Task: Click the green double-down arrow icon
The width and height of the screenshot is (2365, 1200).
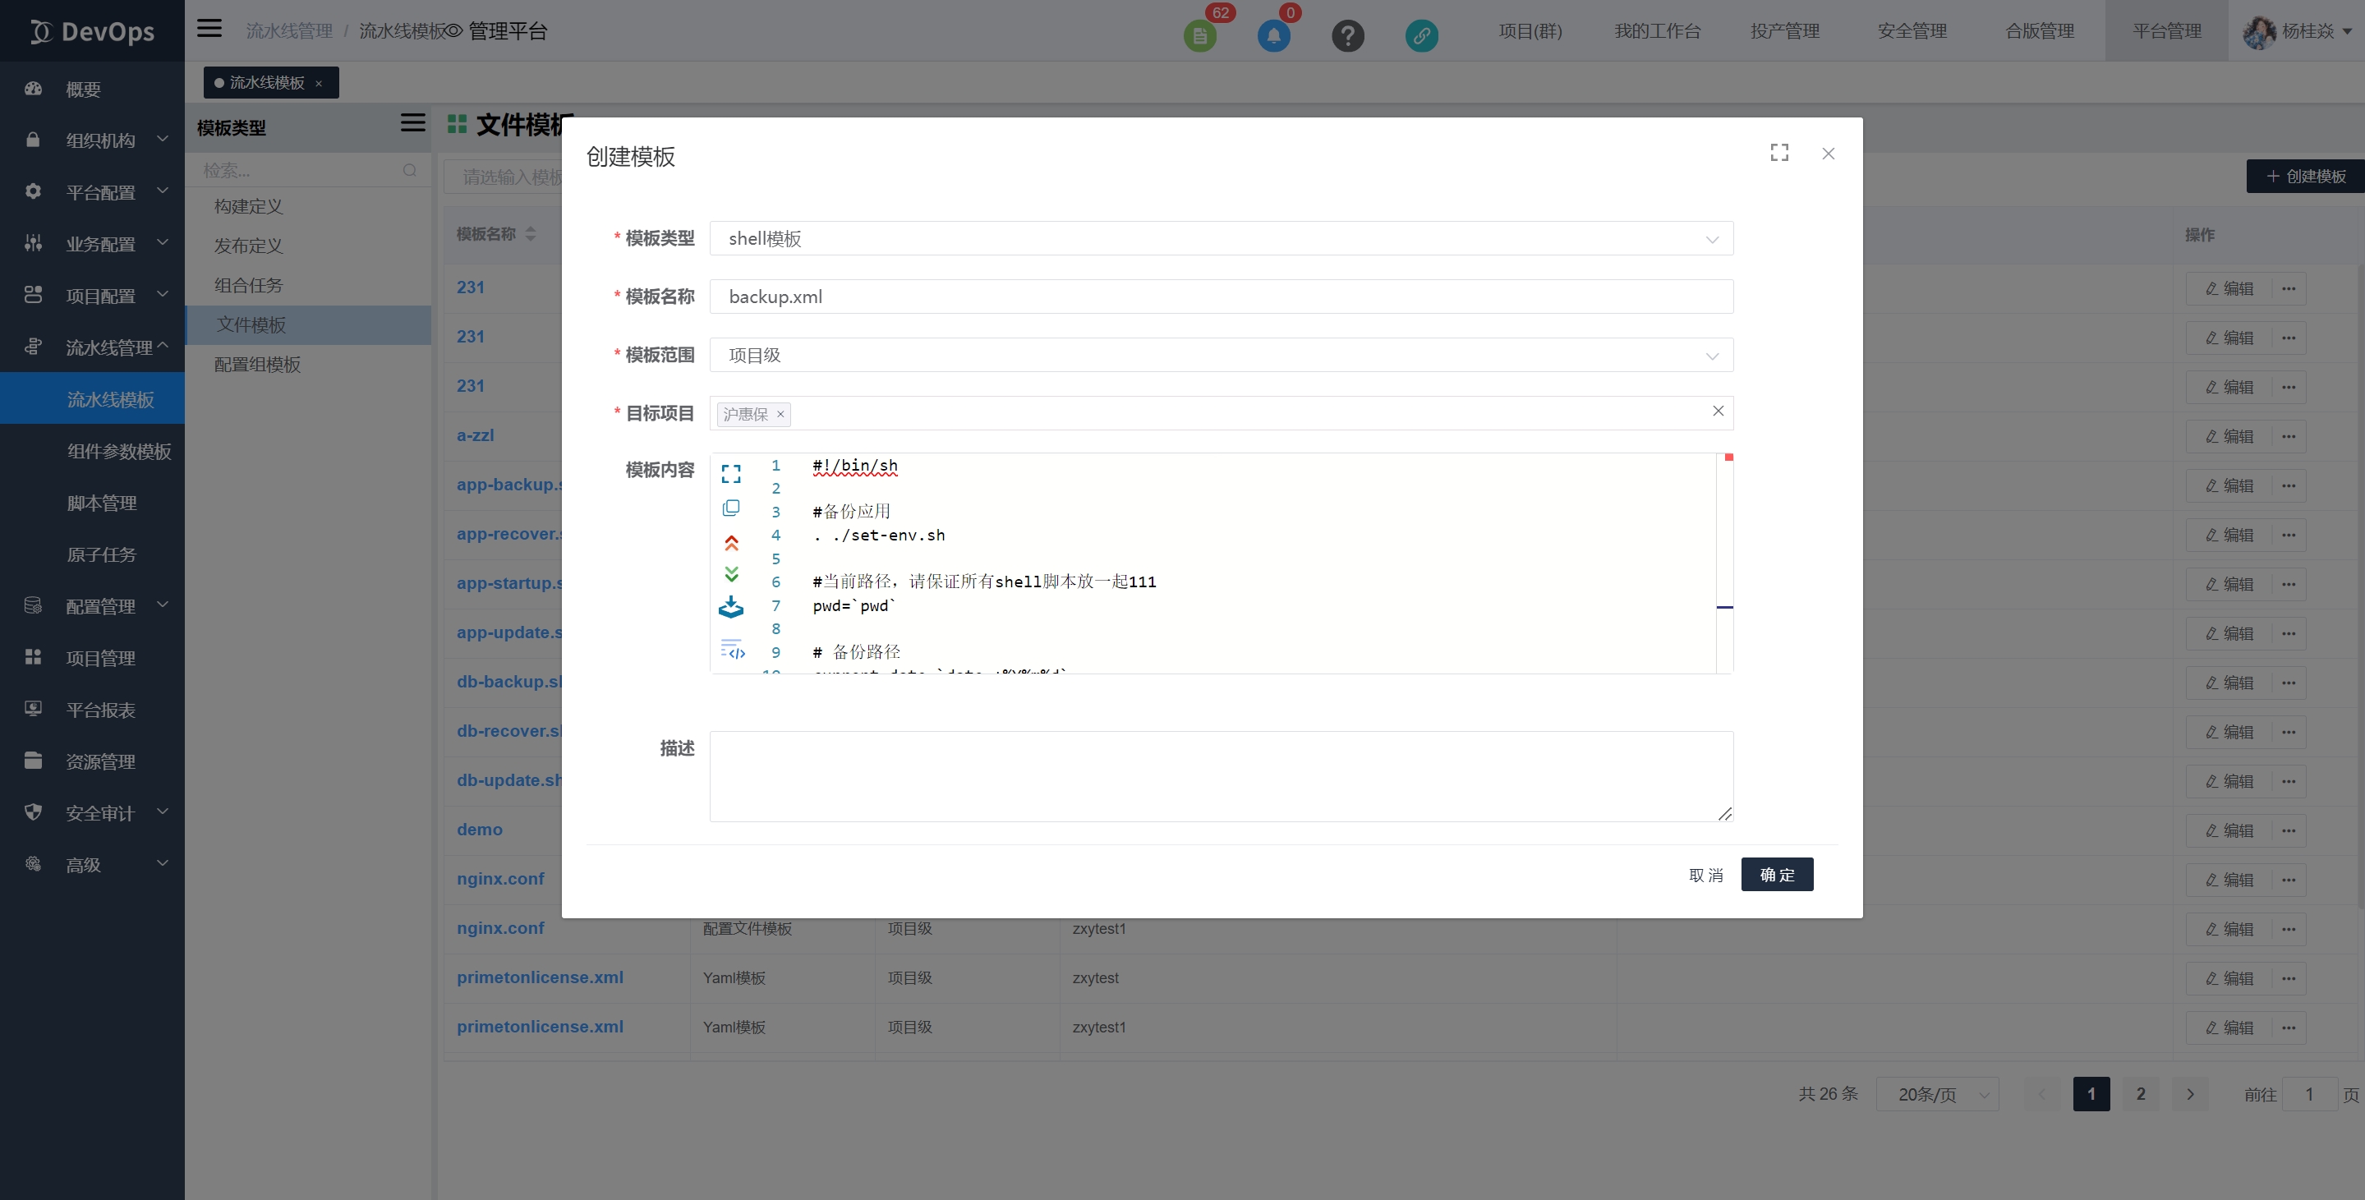Action: pos(731,575)
